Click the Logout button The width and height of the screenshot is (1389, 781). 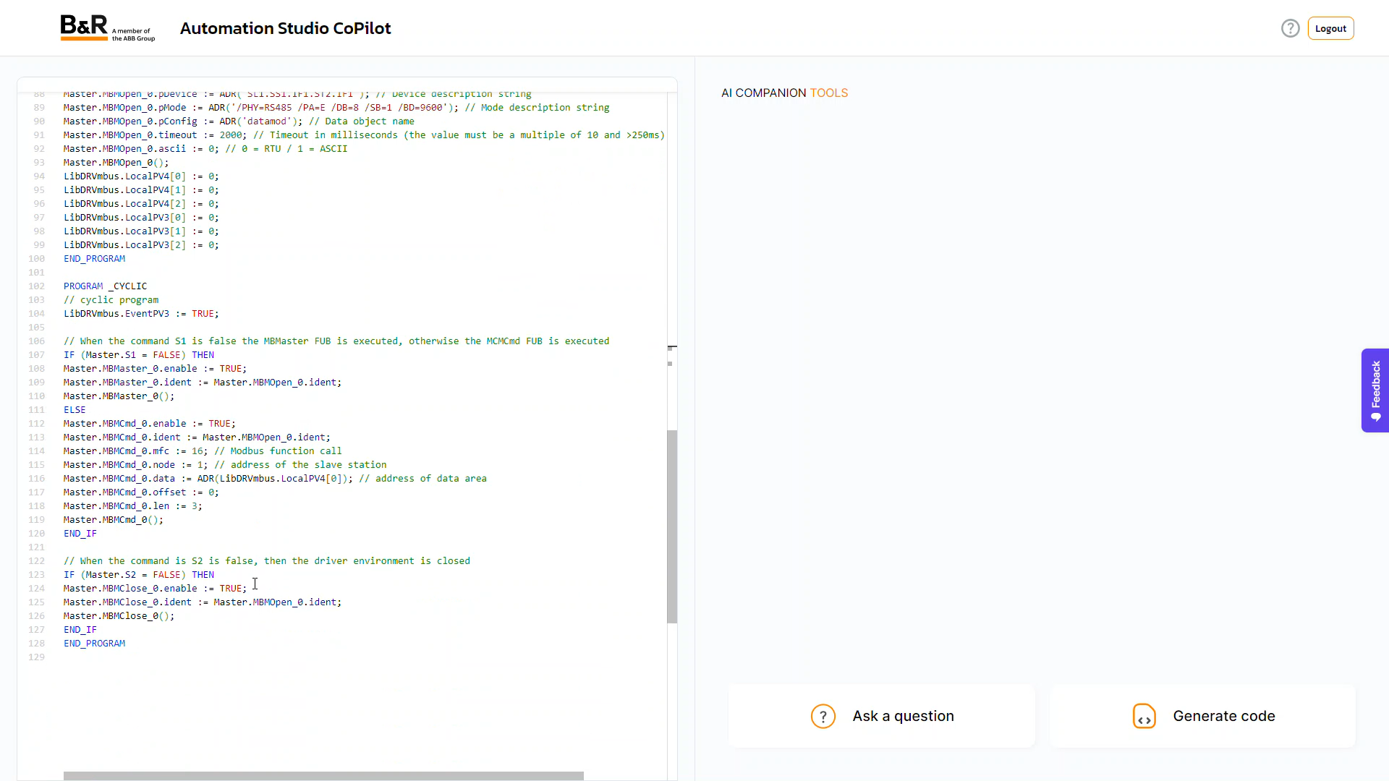coord(1330,28)
